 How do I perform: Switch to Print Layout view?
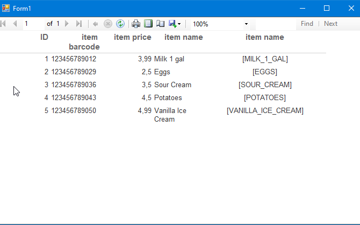(x=148, y=24)
